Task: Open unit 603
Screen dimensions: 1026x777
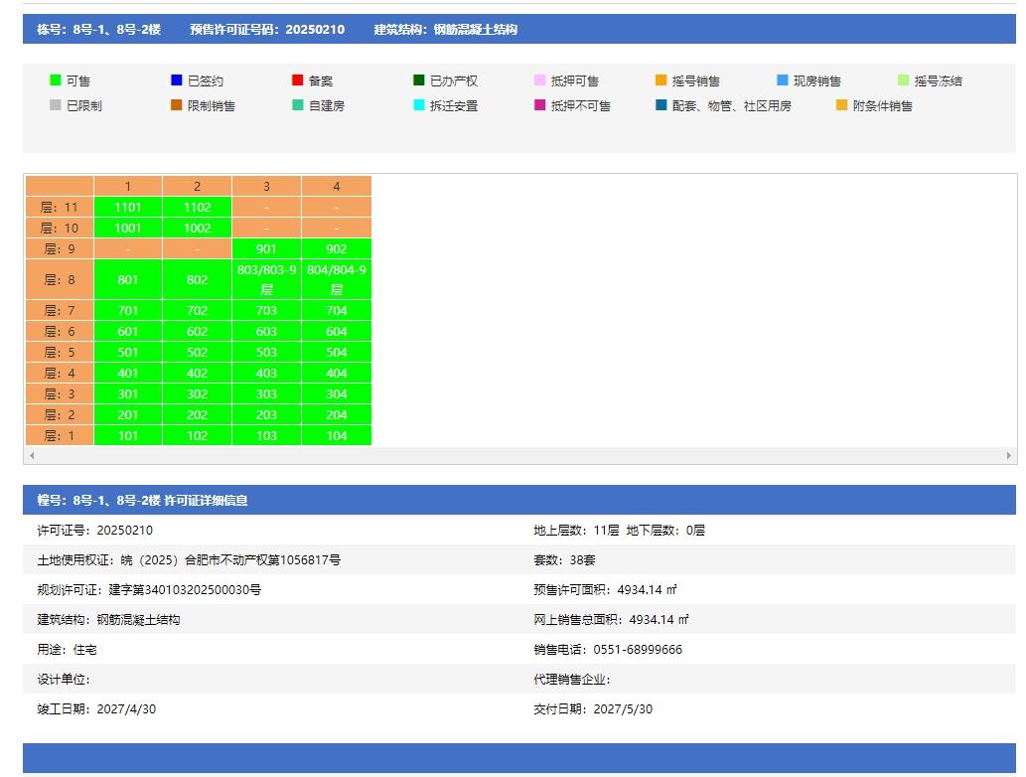Action: tap(266, 331)
